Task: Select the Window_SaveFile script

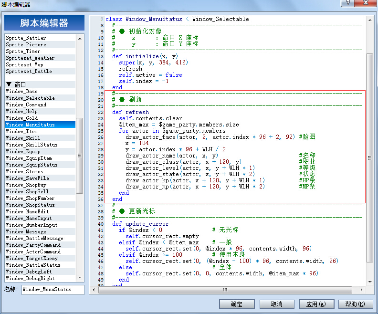Action: [40, 178]
